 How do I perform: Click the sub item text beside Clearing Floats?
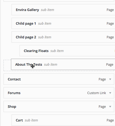[57, 51]
